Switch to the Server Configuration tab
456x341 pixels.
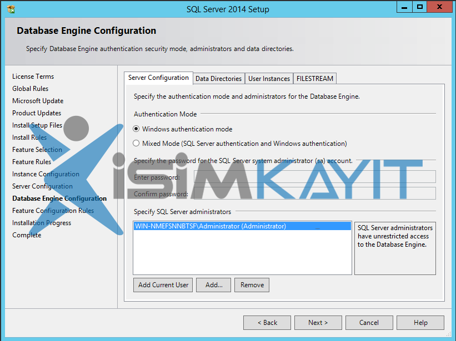(158, 78)
